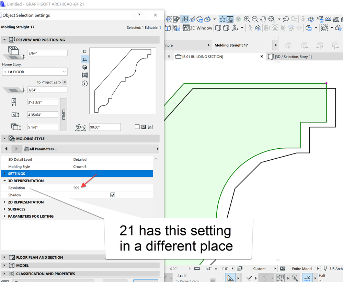The width and height of the screenshot is (343, 282).
Task: Select the 2D symbol preview icon
Action: tap(85, 51)
